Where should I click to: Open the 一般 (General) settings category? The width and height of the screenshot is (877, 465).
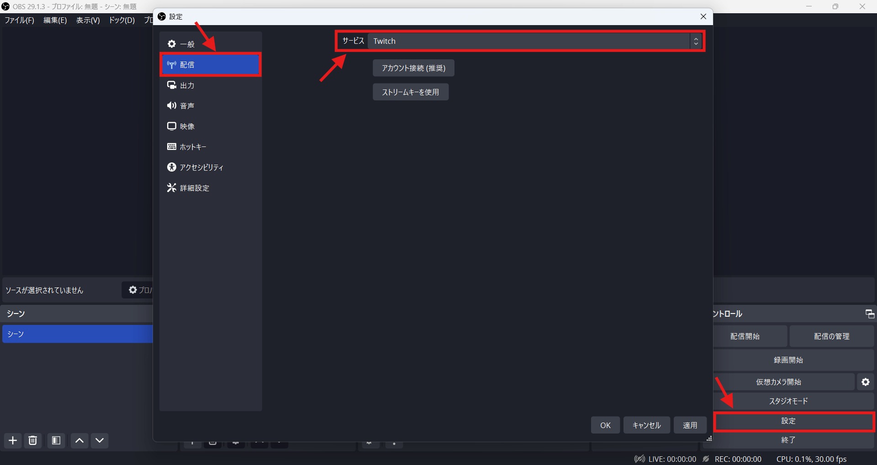click(210, 44)
